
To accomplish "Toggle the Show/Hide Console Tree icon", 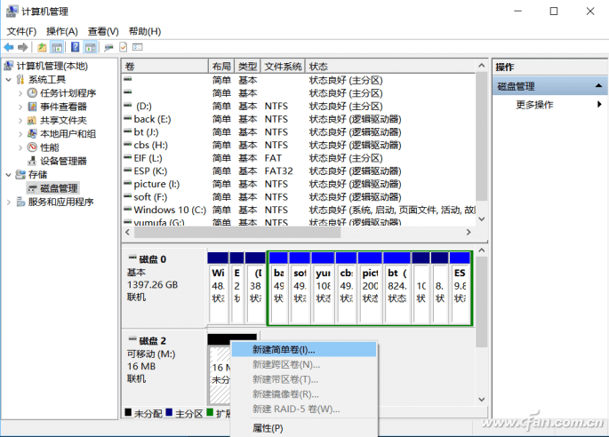I will click(x=57, y=47).
